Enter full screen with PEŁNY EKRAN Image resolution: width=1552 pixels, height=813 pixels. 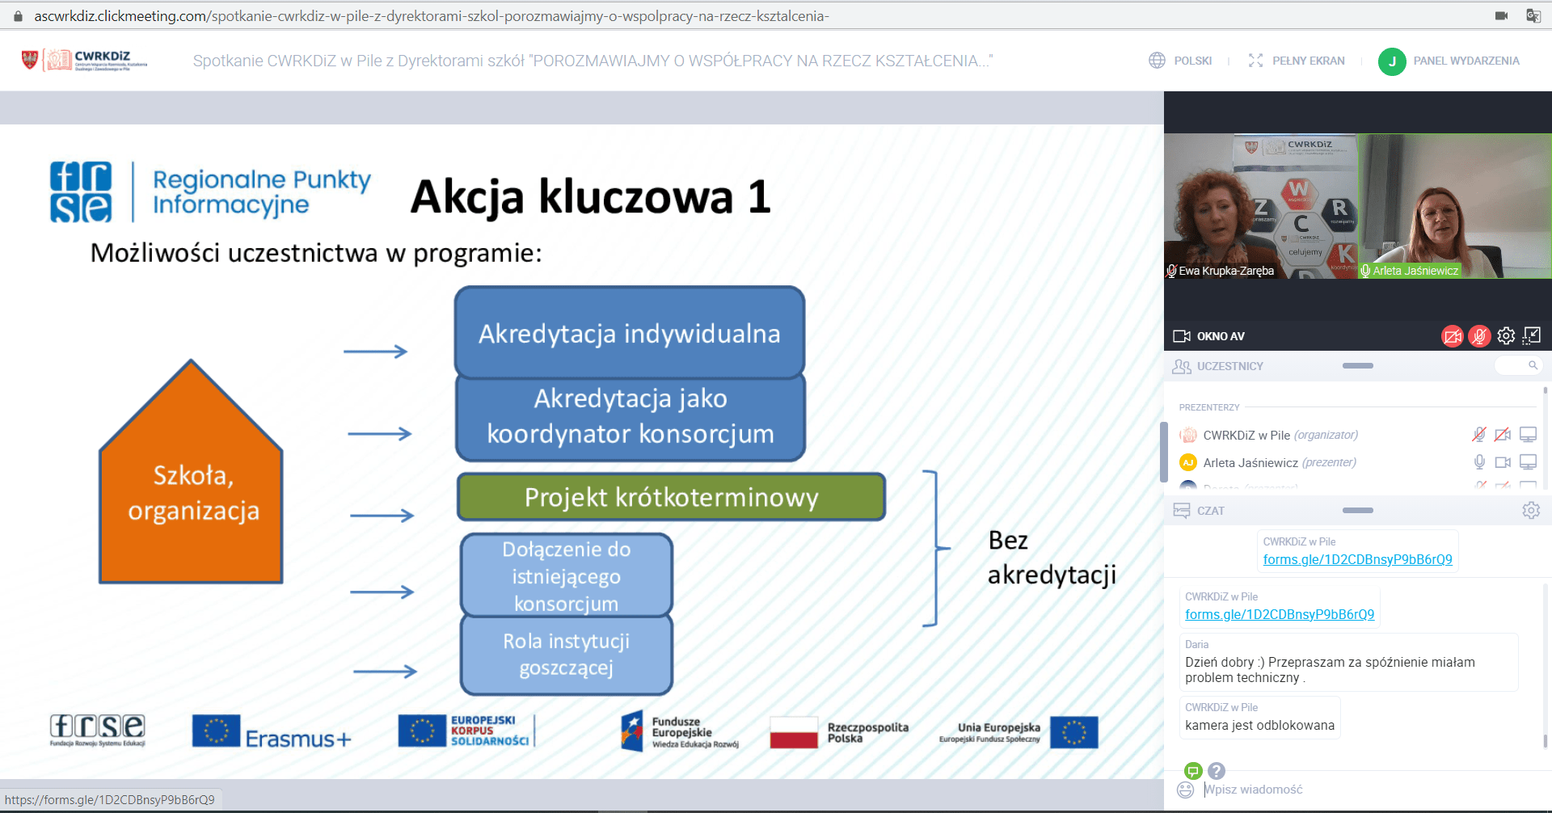1297,61
